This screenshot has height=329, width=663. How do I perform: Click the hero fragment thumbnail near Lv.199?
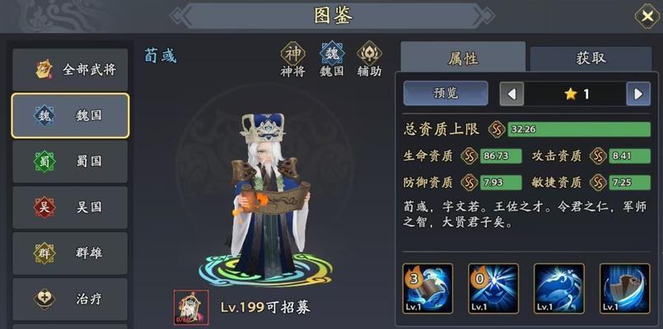point(191,307)
